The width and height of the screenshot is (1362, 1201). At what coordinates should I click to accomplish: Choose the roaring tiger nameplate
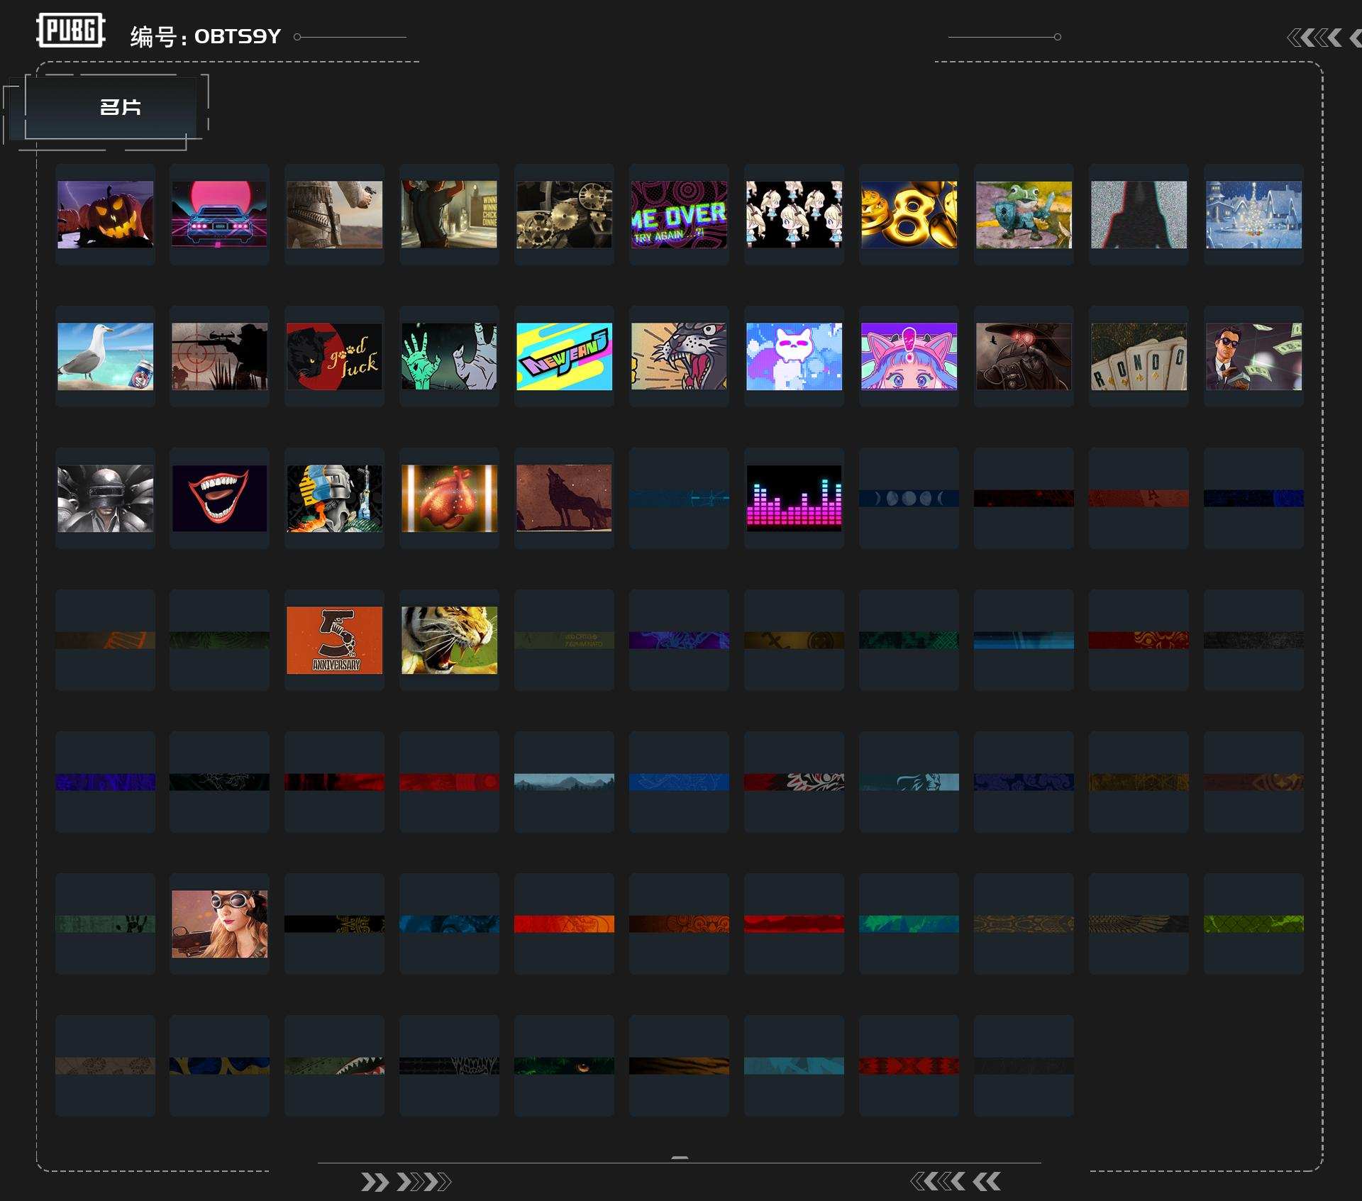pyautogui.click(x=449, y=640)
